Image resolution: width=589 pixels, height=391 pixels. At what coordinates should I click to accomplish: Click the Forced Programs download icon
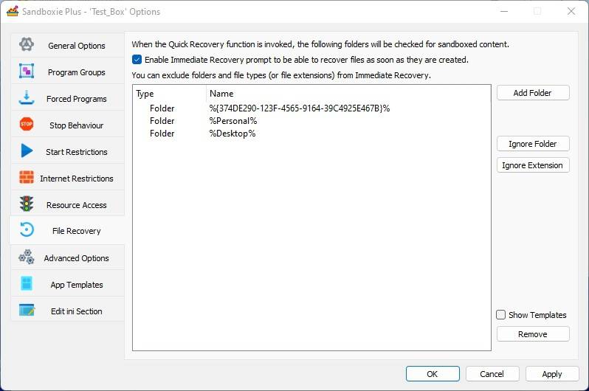pos(27,97)
